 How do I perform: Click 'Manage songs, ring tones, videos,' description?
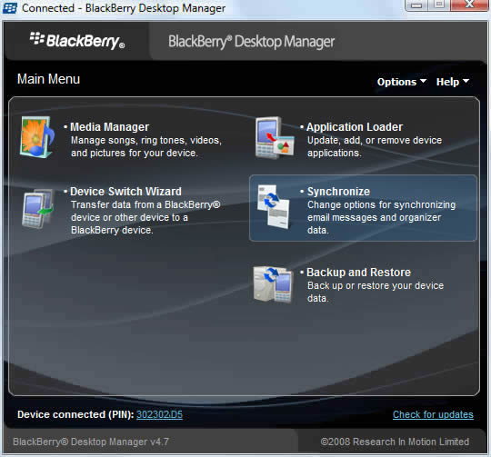146,141
